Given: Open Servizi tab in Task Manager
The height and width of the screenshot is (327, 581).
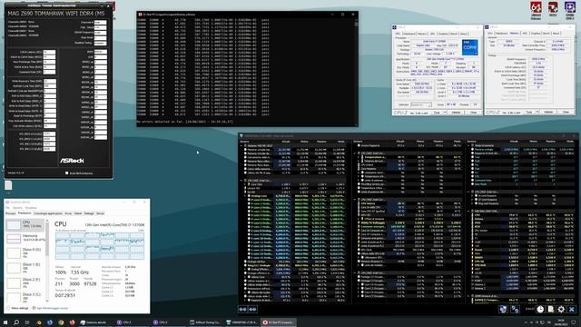Looking at the screenshot, I should click(100, 213).
